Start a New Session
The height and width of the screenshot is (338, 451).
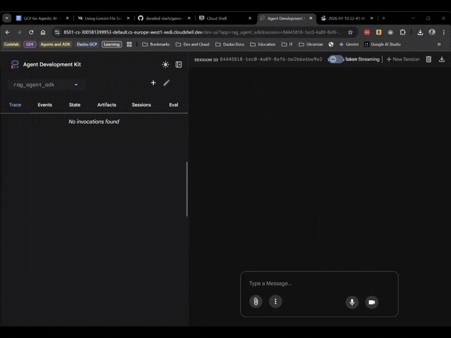tap(403, 59)
